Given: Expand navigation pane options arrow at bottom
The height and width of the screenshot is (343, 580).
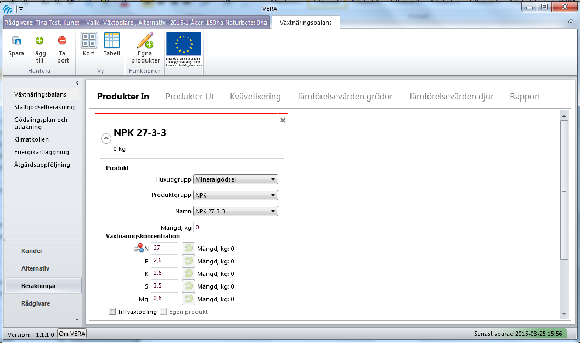Looking at the screenshot, I should (77, 320).
